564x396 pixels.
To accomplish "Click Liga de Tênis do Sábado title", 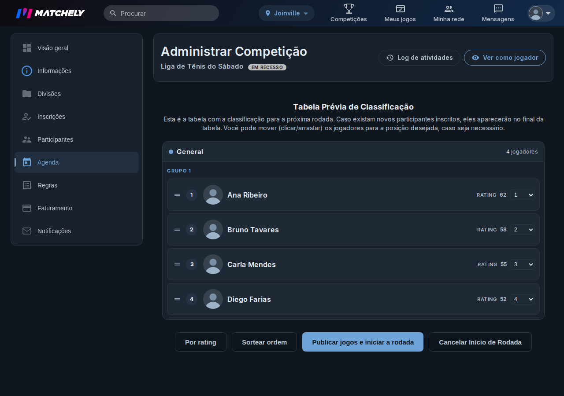I will pyautogui.click(x=202, y=66).
